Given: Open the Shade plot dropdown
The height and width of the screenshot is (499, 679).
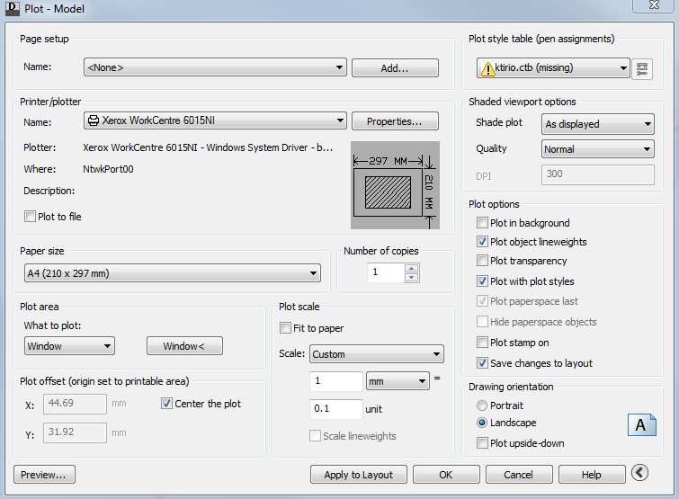Looking at the screenshot, I should coord(597,124).
